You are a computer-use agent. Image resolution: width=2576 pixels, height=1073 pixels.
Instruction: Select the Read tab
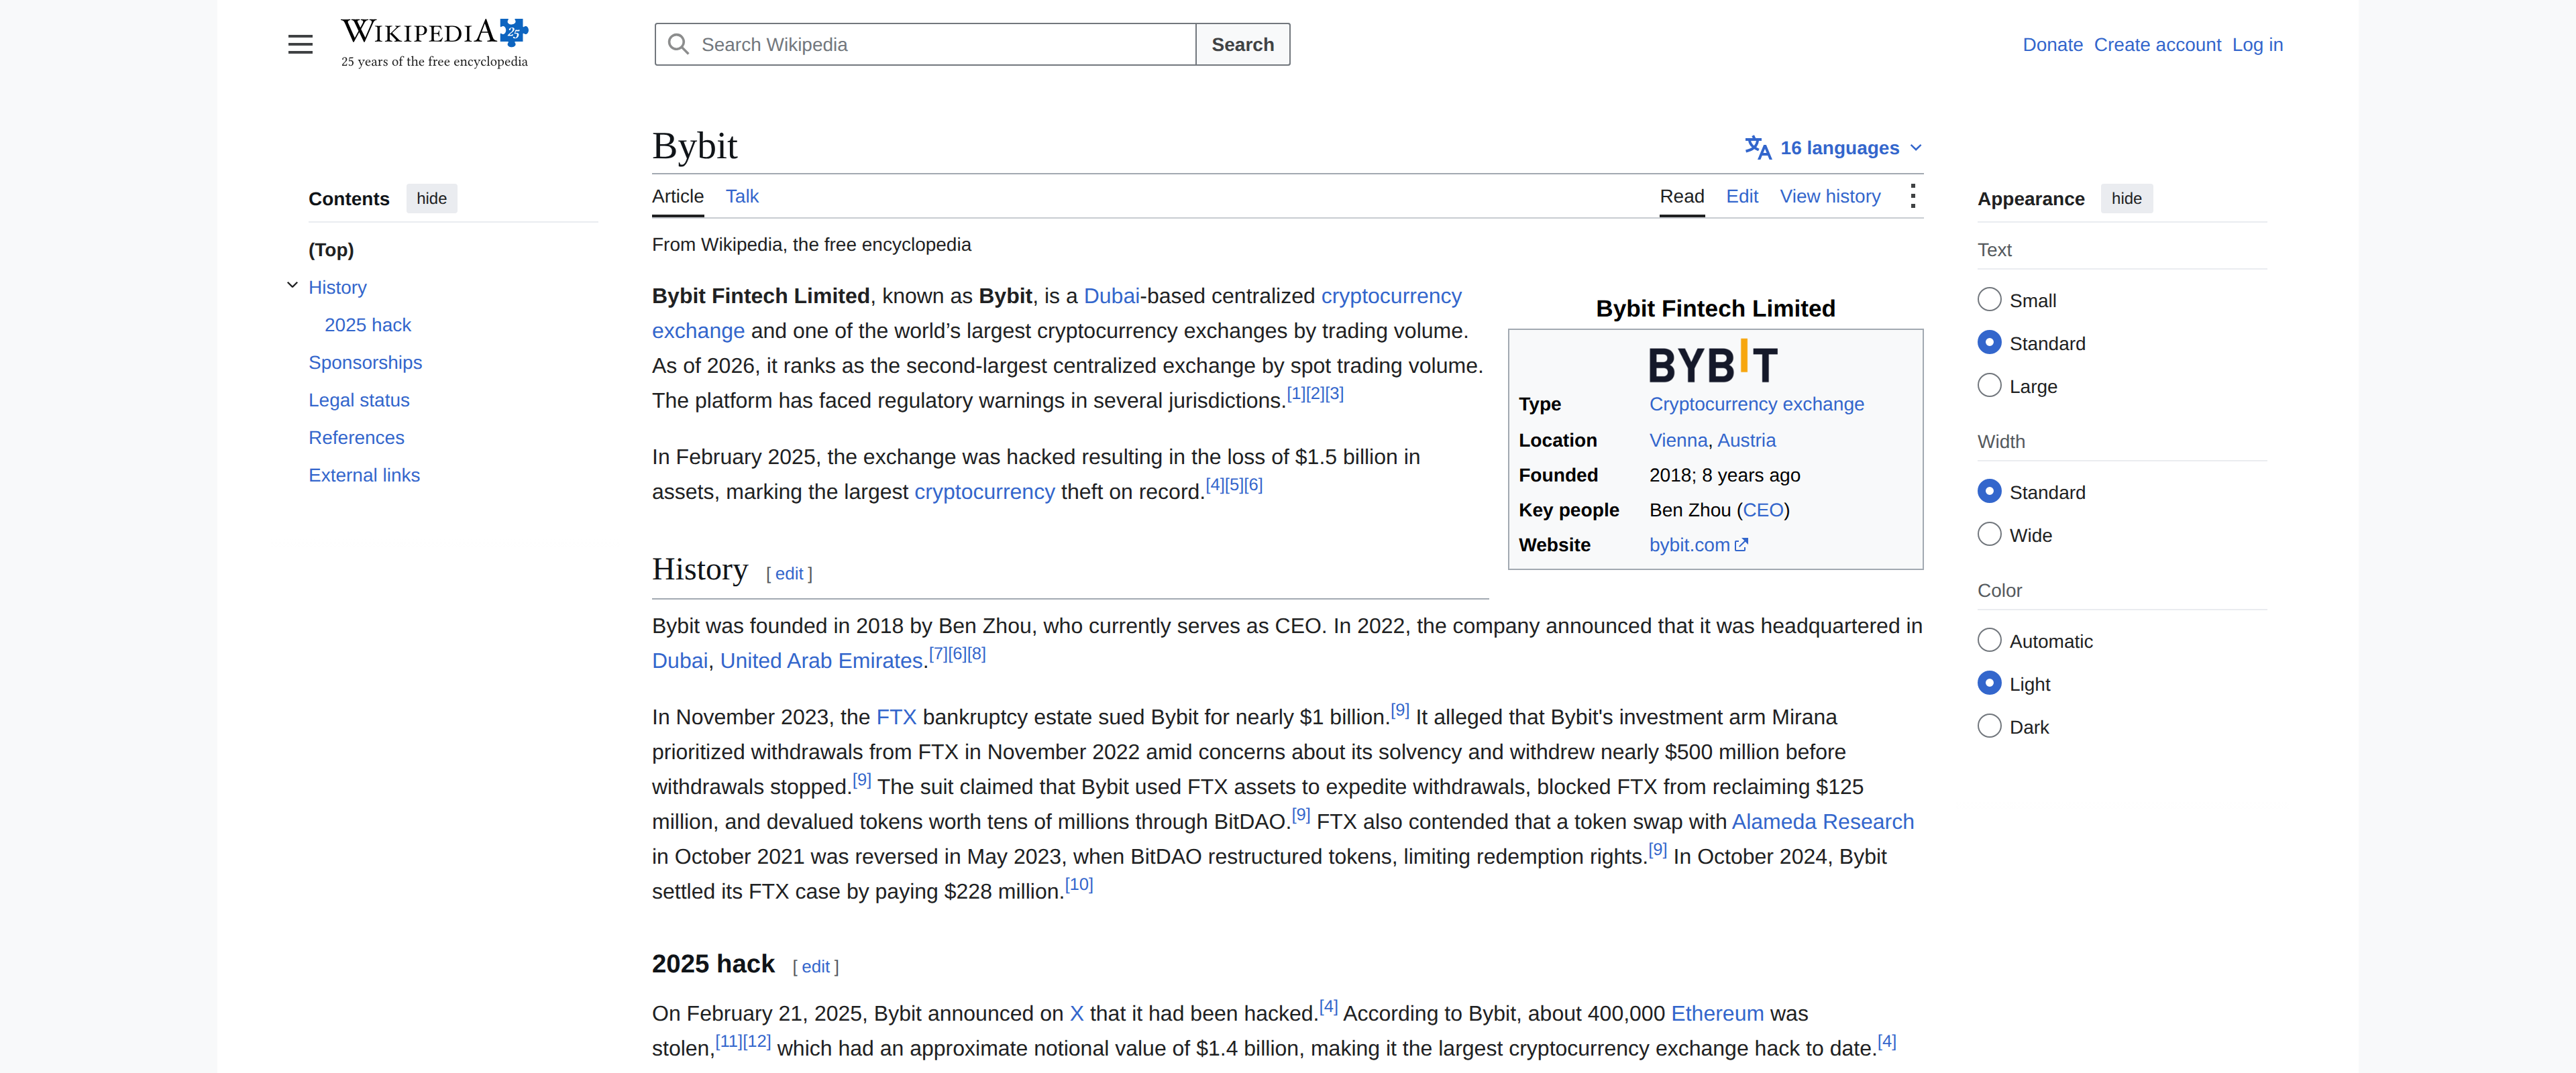coord(1681,196)
